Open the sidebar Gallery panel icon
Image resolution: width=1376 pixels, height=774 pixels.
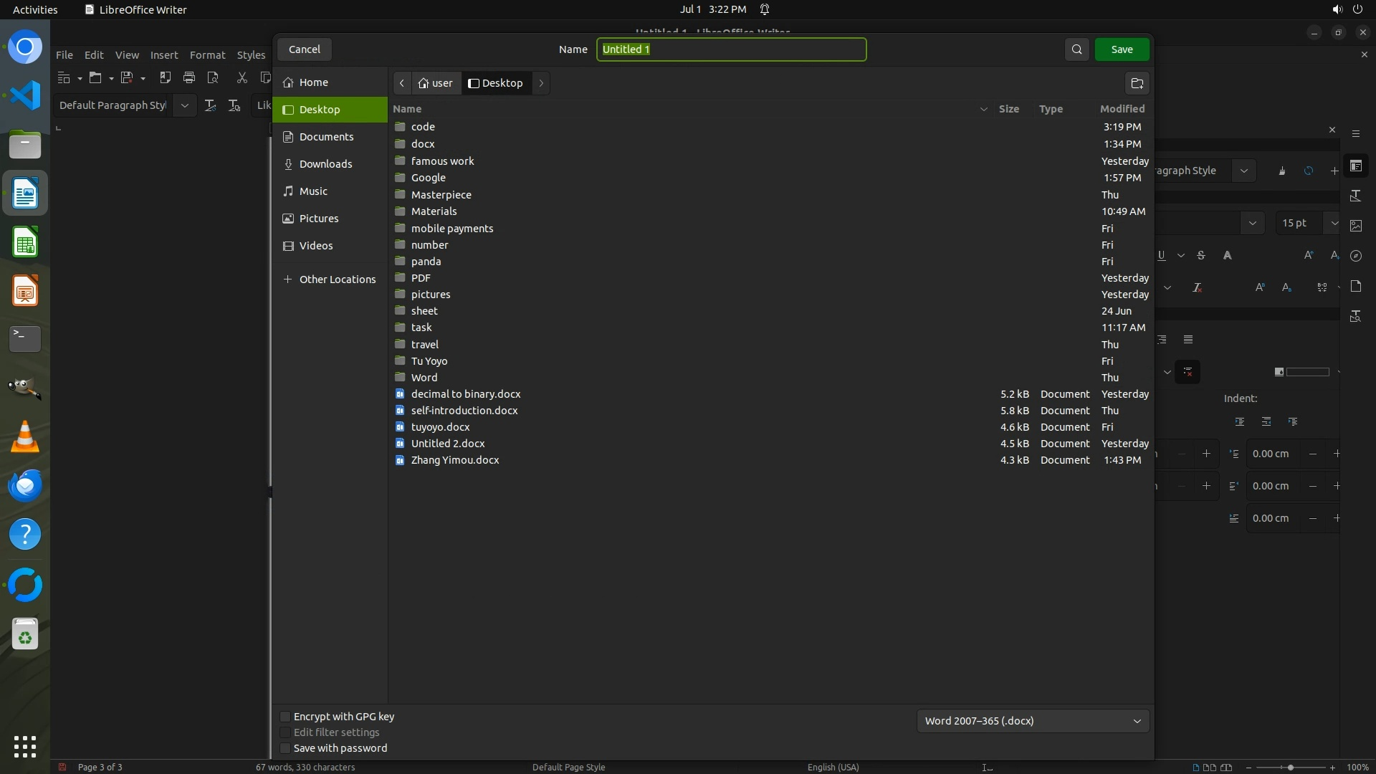click(1356, 225)
